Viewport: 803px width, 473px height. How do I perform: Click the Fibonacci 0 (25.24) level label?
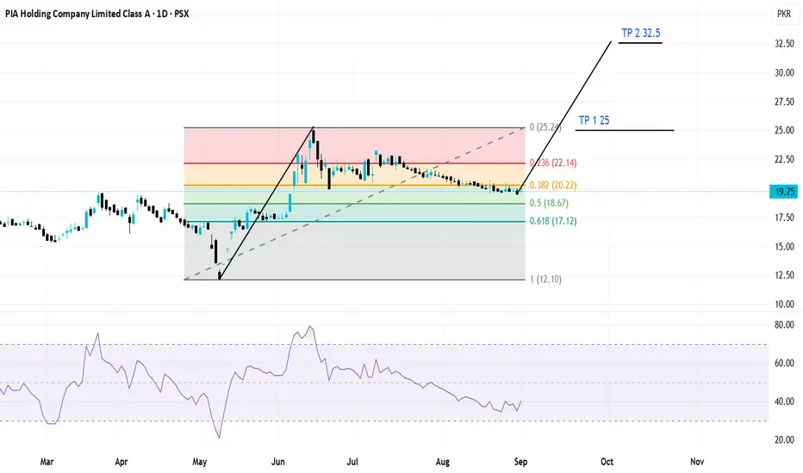click(x=545, y=126)
